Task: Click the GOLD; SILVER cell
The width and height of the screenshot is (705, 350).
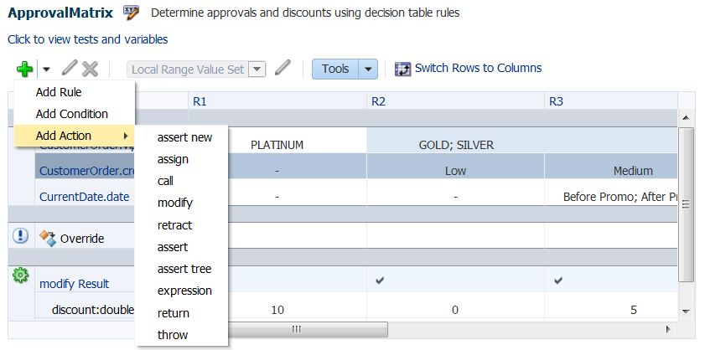Action: pyautogui.click(x=455, y=145)
